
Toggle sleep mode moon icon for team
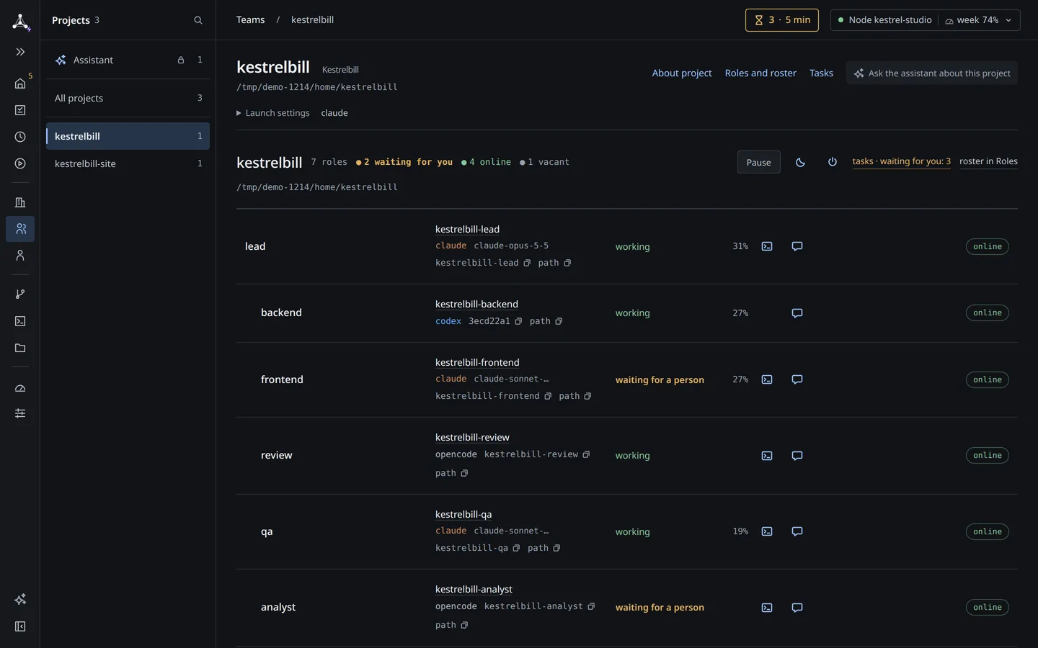[800, 162]
